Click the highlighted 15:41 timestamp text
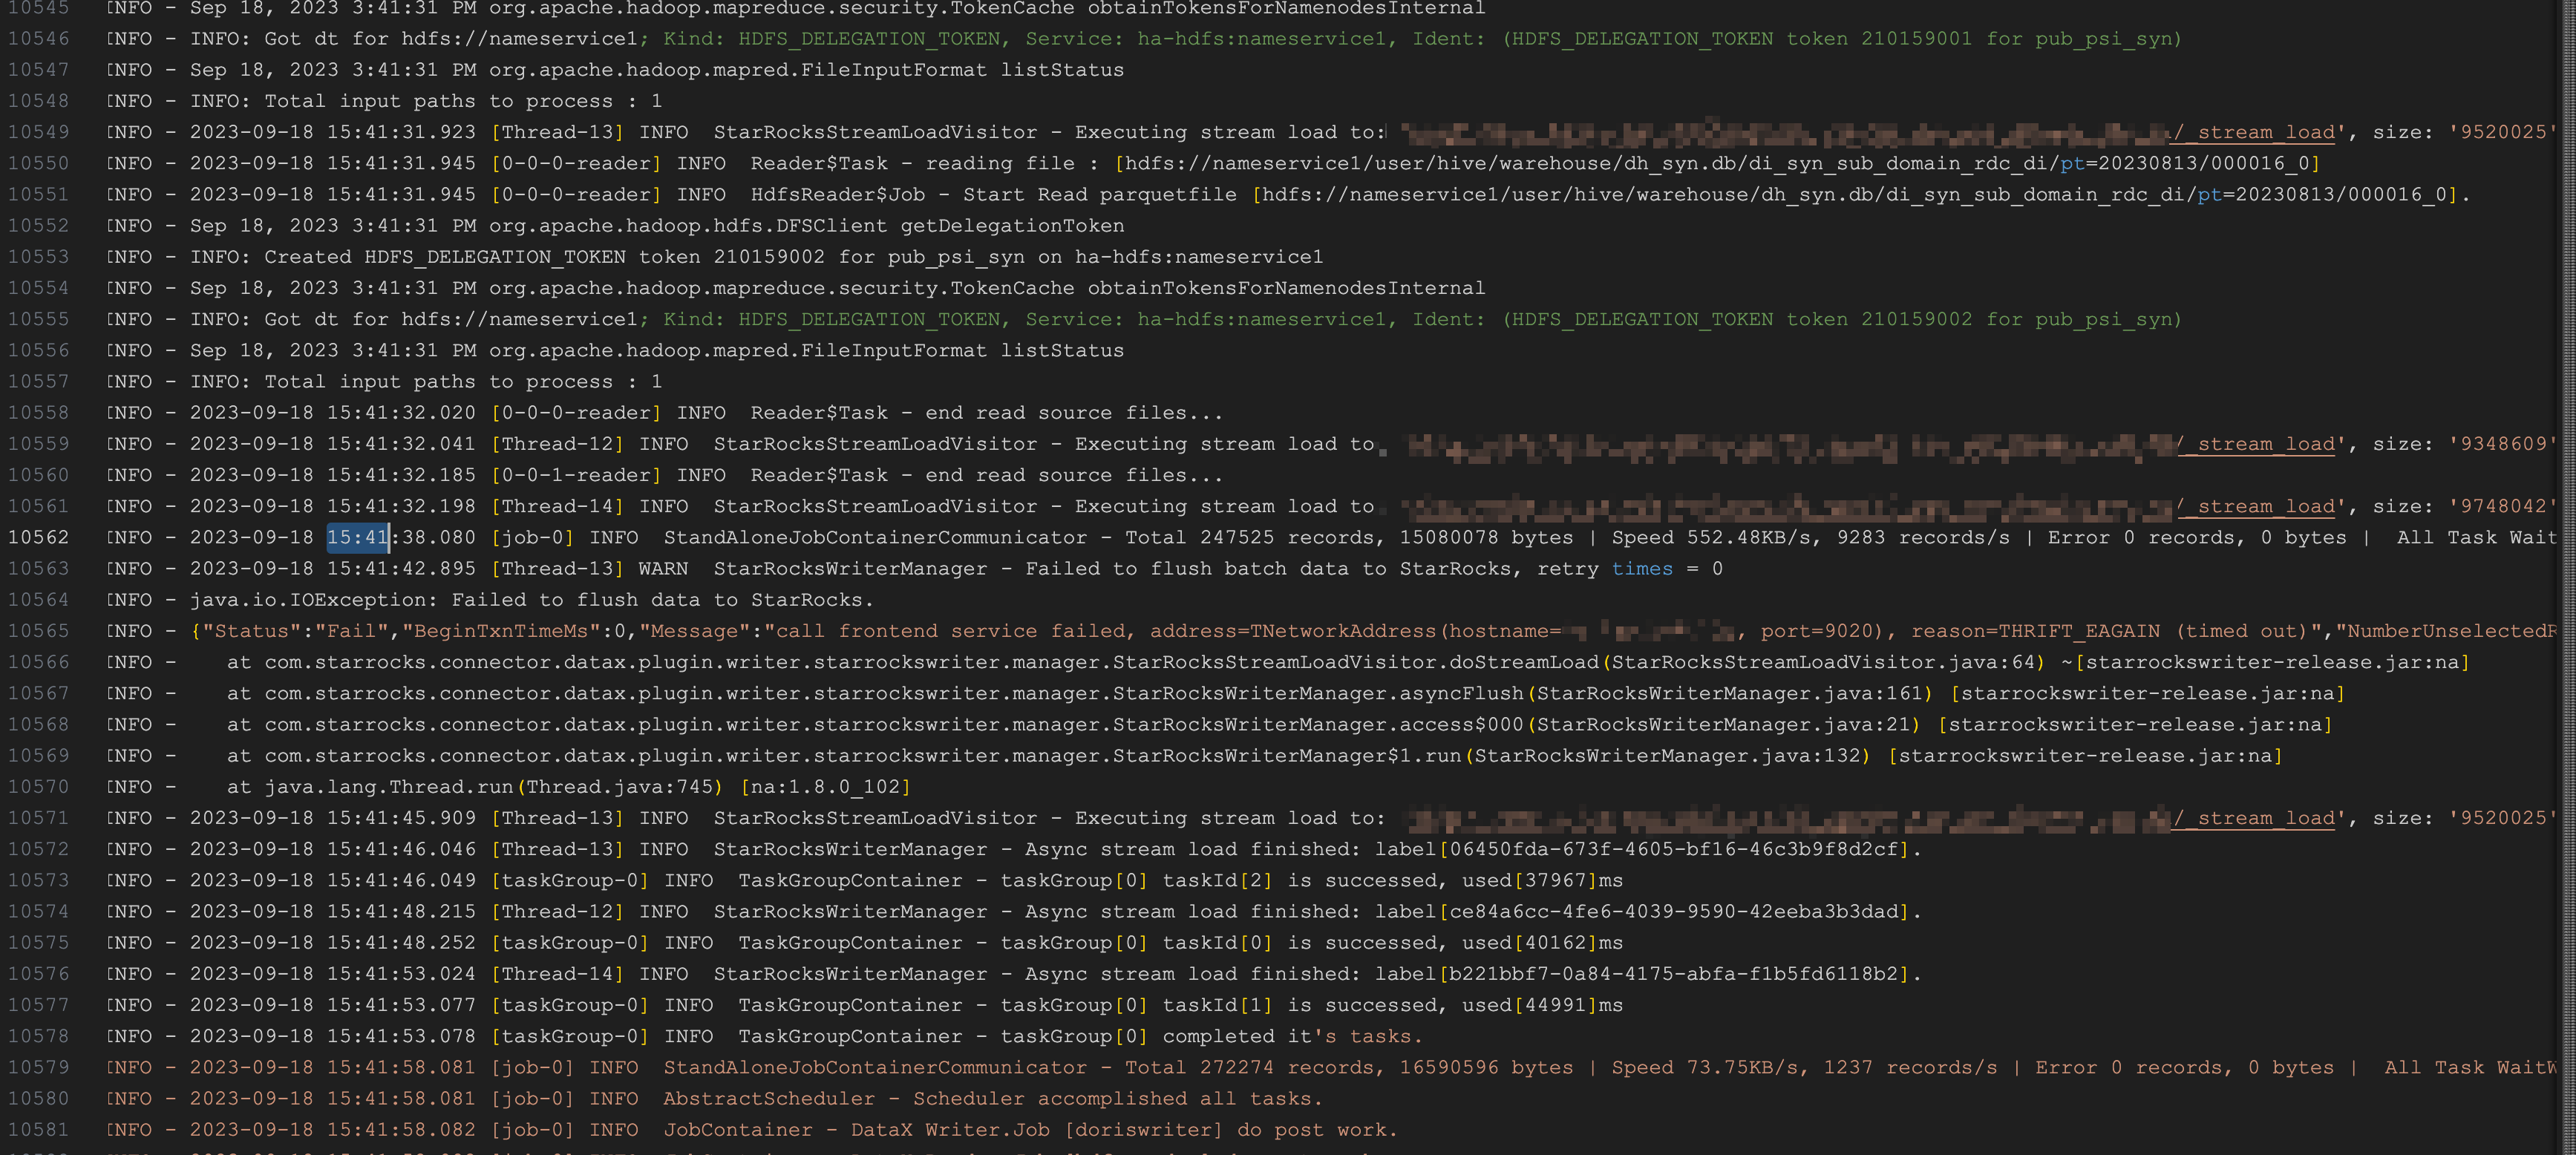This screenshot has height=1155, width=2576. point(357,538)
